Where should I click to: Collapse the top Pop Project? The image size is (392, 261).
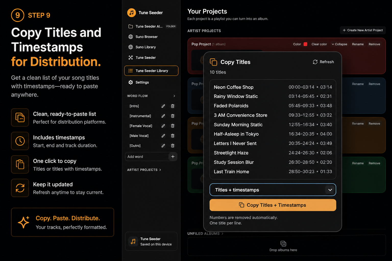[x=339, y=44]
